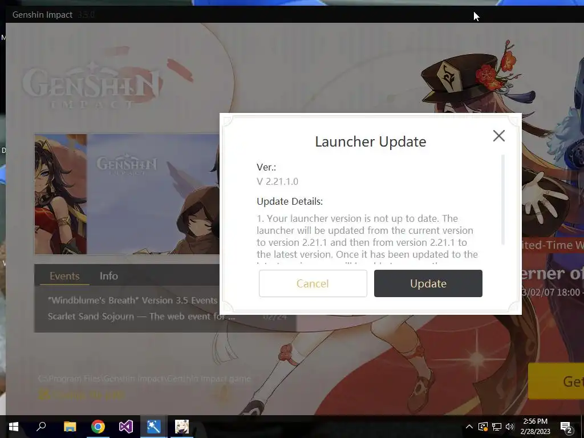Click the Genshin Impact banner thumbnail
The height and width of the screenshot is (438, 584).
tap(127, 194)
